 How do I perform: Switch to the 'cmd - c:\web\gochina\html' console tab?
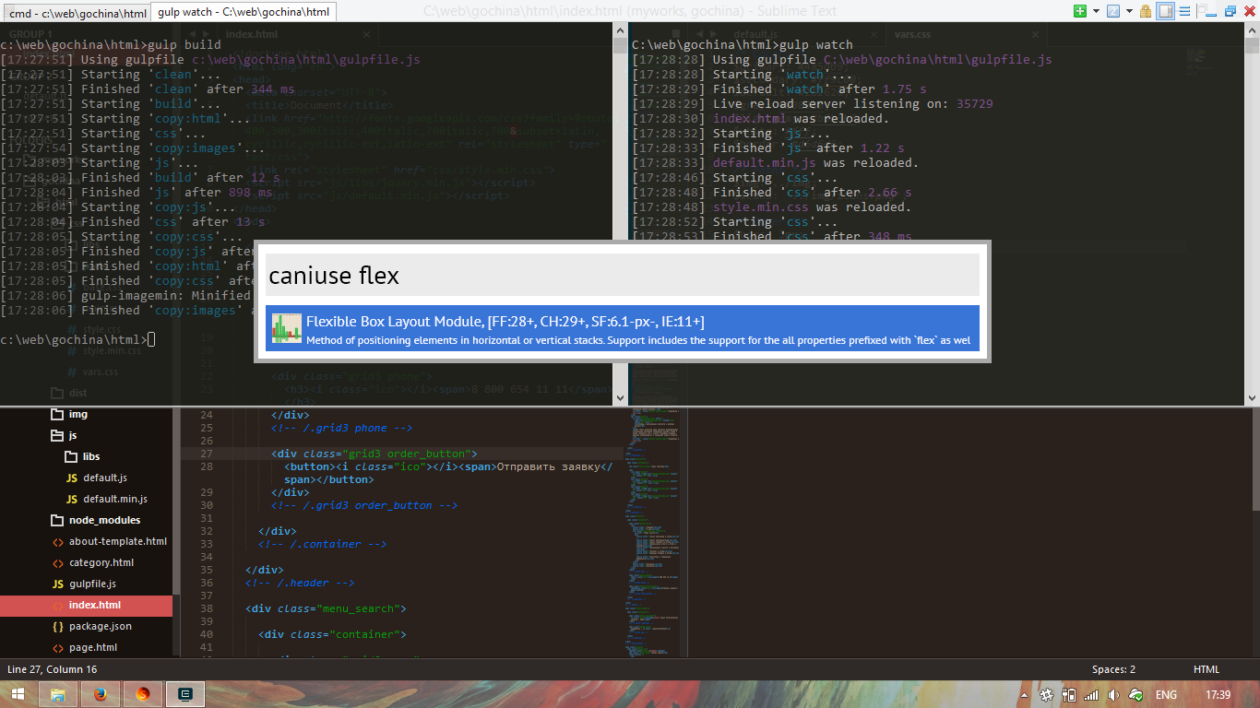(x=77, y=12)
